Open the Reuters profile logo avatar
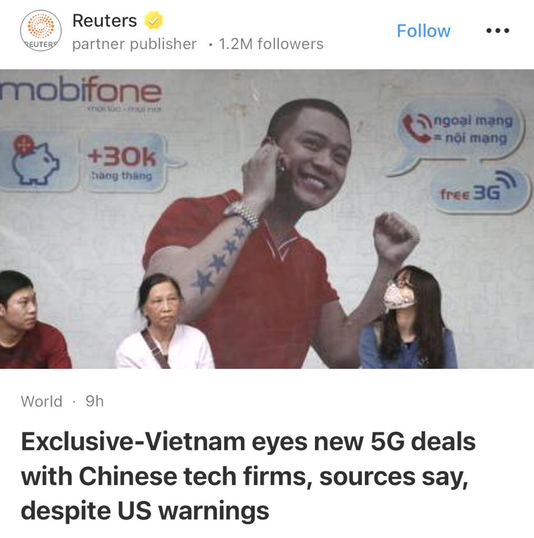534x538 pixels. pyautogui.click(x=41, y=31)
